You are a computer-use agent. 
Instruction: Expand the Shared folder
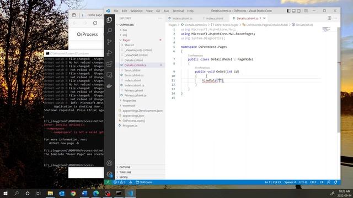(x=140, y=45)
